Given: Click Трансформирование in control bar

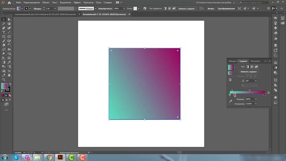Looking at the screenshot, I should (226, 8).
